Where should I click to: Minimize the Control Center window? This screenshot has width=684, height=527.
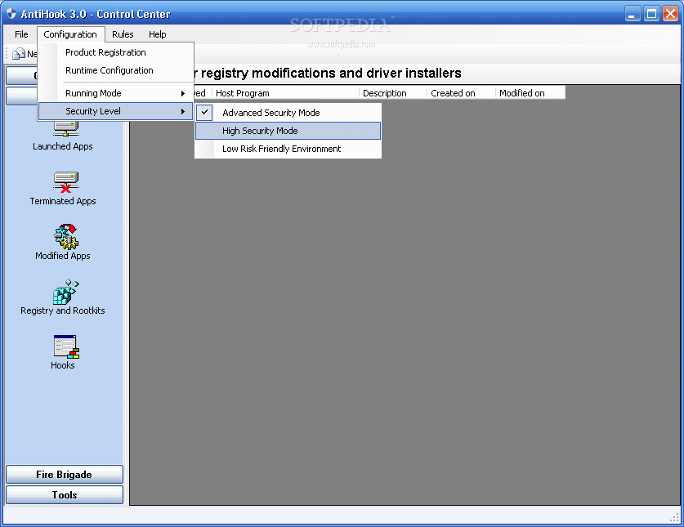[632, 14]
